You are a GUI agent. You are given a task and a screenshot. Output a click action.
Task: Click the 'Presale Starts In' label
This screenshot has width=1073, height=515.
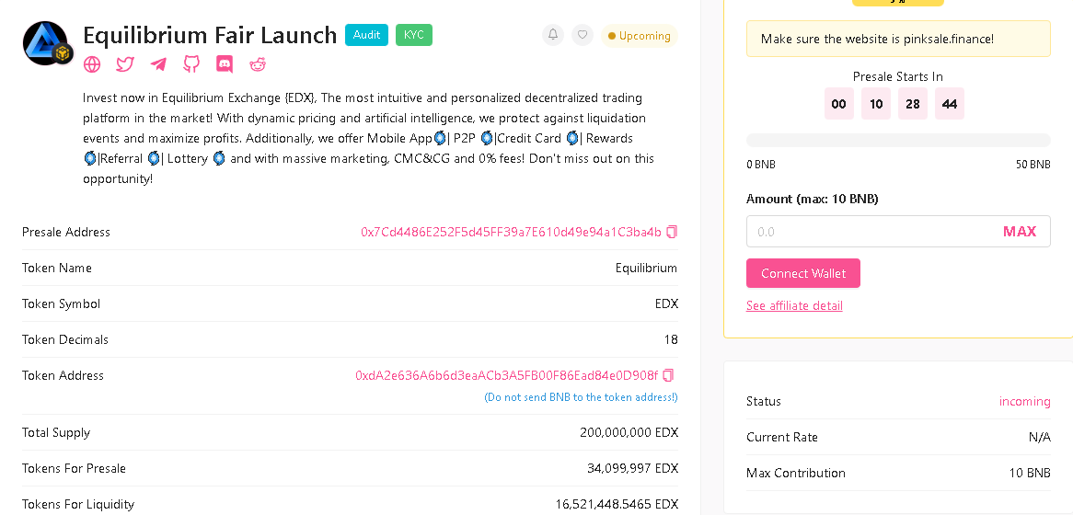click(898, 76)
